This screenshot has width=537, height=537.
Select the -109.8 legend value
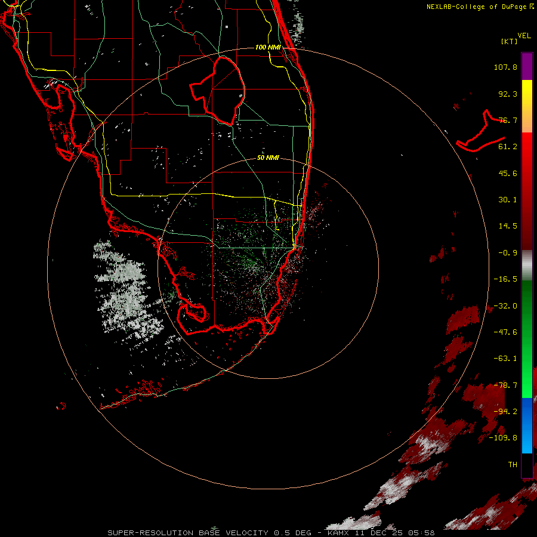coord(503,438)
